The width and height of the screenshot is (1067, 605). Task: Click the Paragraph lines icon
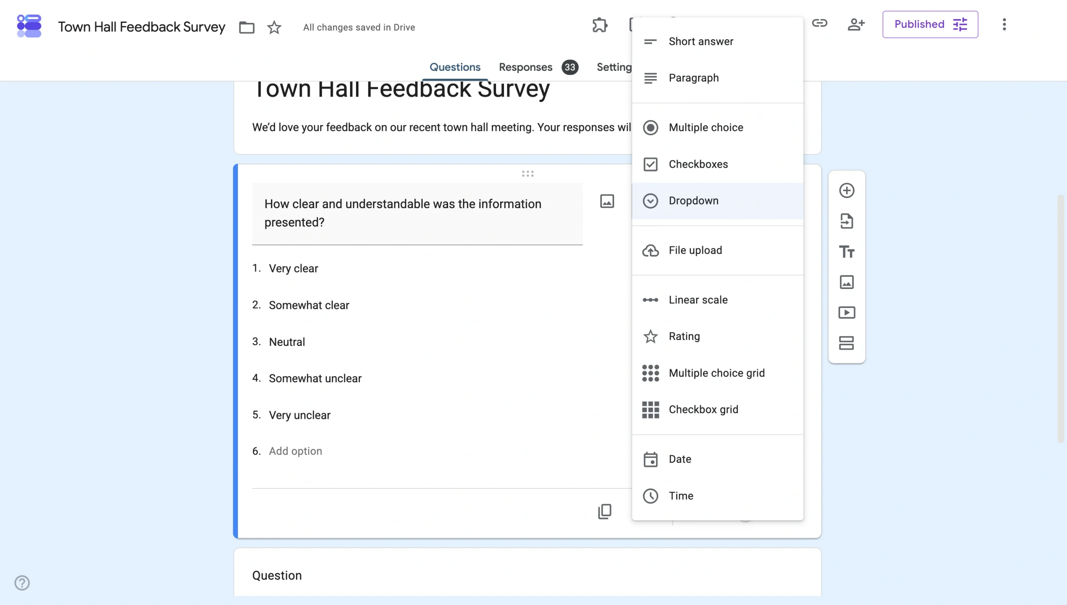point(650,78)
